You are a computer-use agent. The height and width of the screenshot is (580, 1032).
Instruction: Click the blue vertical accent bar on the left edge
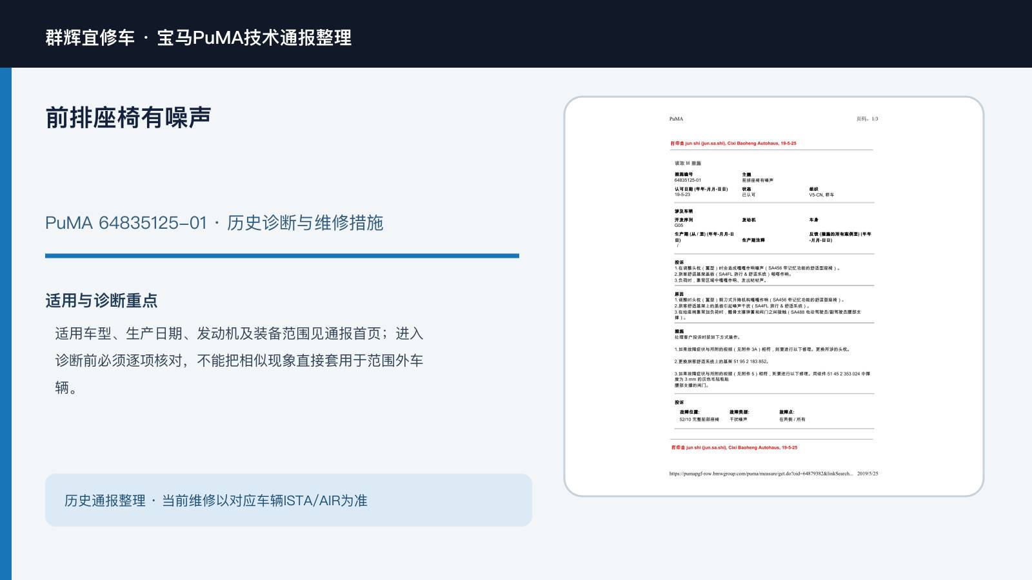[x=6, y=324]
